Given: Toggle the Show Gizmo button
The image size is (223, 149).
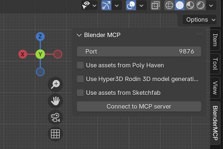Looking at the screenshot, I should point(106,5).
